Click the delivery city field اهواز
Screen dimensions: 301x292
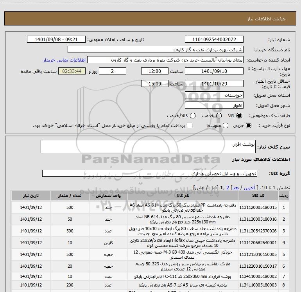pyautogui.click(x=214, y=105)
